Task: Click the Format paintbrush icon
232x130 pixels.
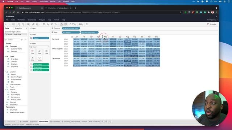Action: (x=70, y=24)
